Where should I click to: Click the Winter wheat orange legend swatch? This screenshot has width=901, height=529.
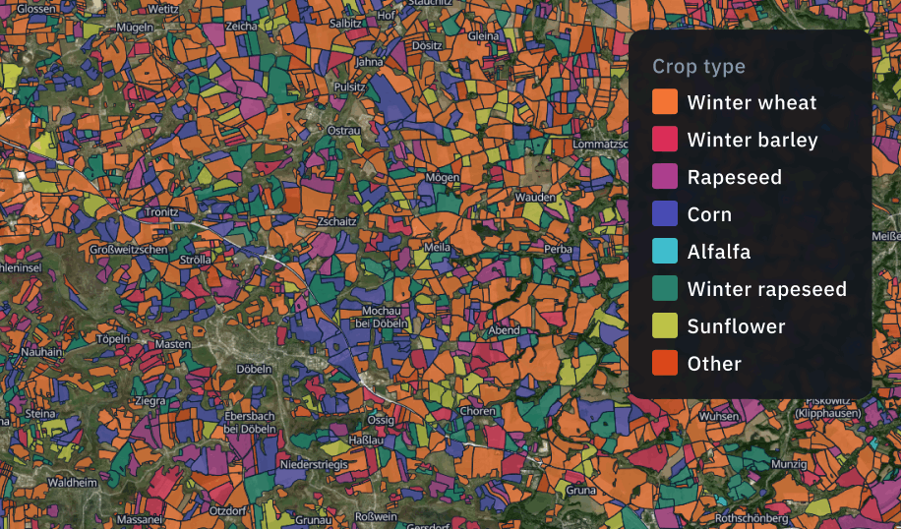point(665,102)
